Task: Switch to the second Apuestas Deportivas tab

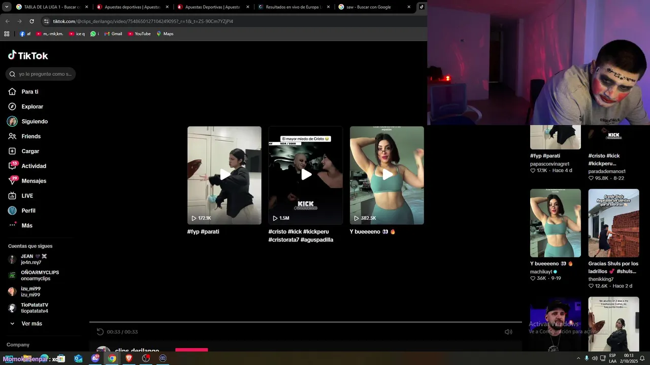Action: [x=212, y=7]
